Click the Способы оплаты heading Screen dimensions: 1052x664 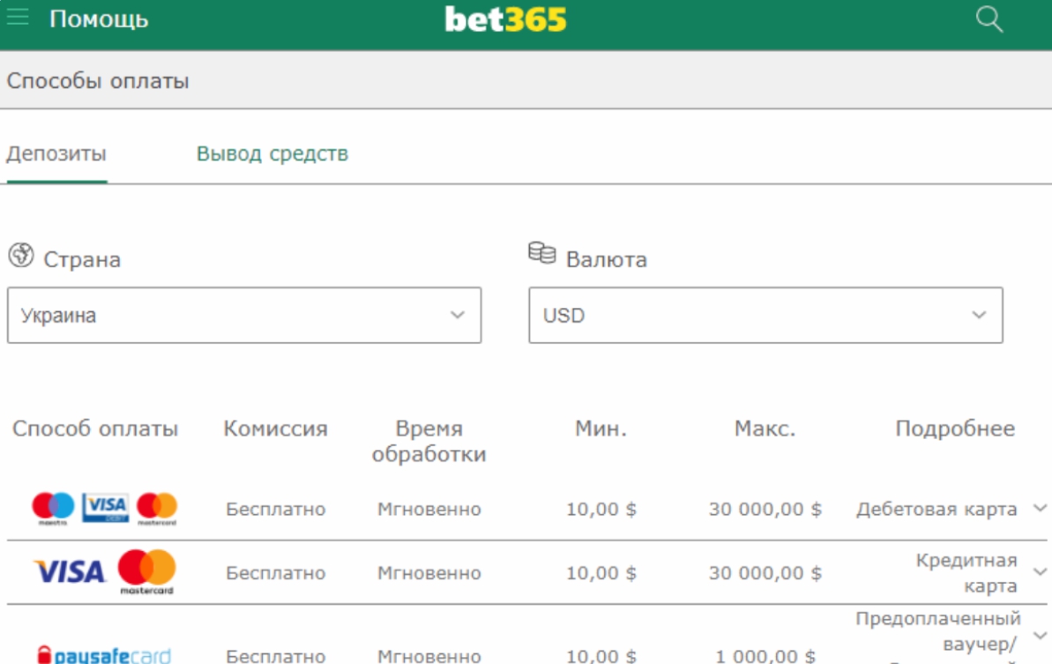click(98, 82)
